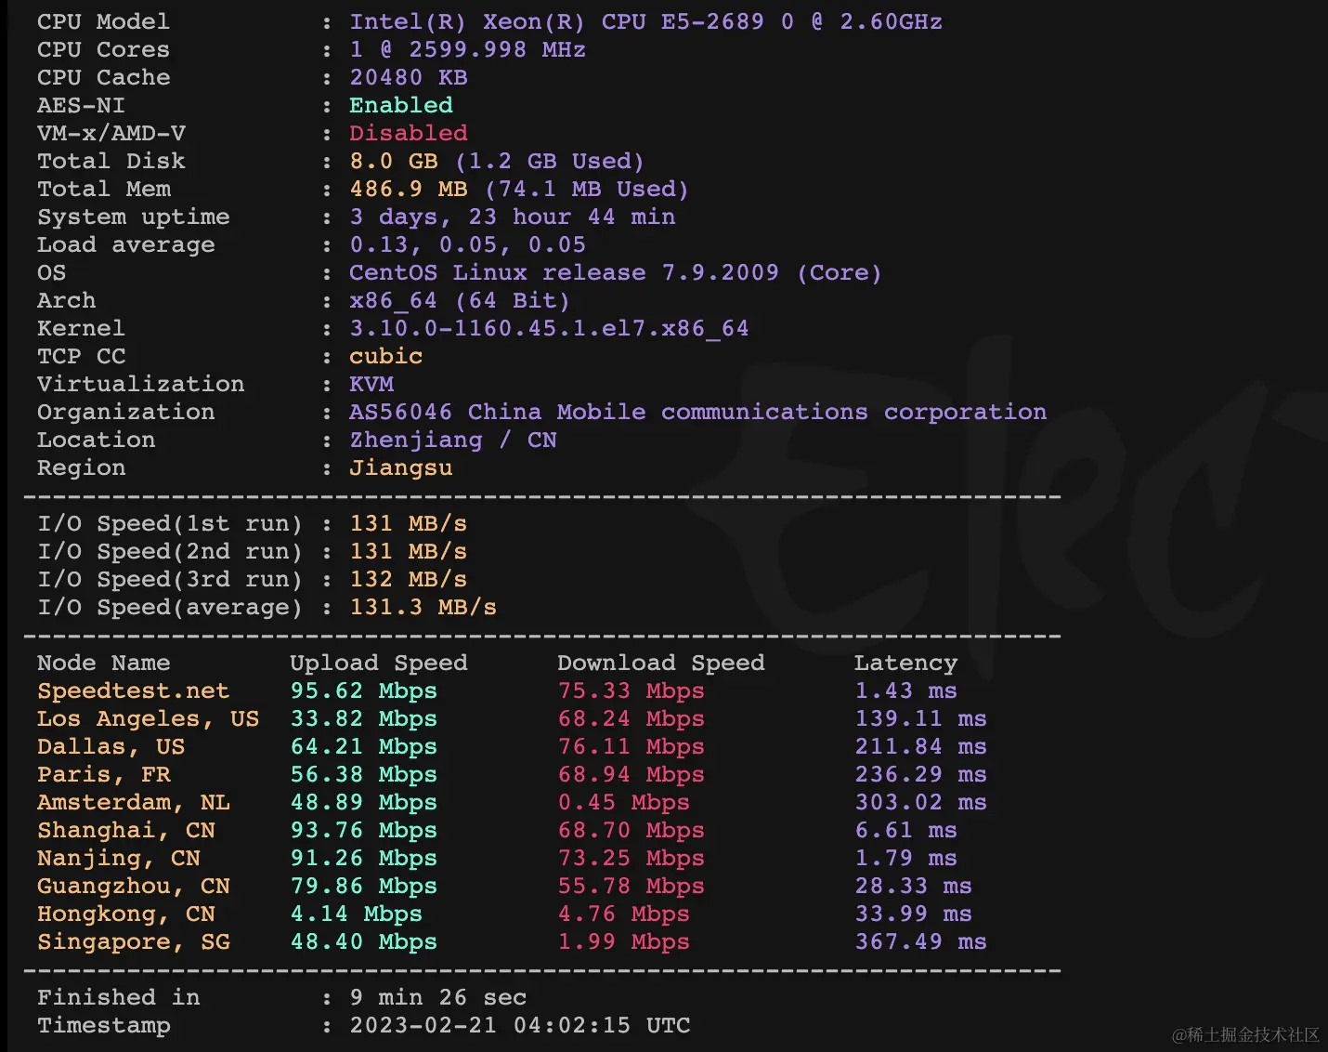Click the Organization value AS56046 China Mobile

point(697,412)
